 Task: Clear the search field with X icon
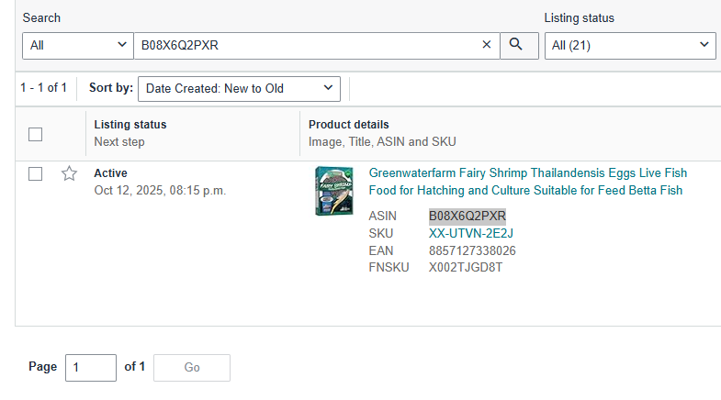[487, 45]
